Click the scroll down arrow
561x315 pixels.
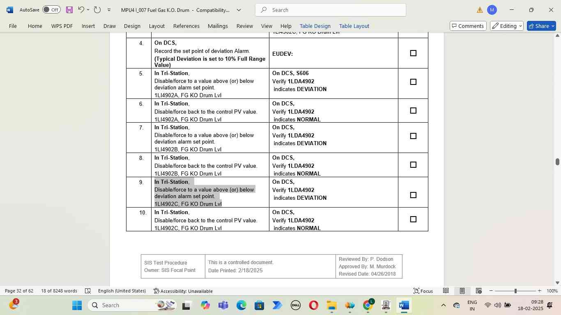(x=557, y=283)
